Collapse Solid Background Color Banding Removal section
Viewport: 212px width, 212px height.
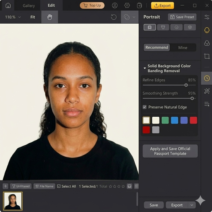(x=145, y=68)
